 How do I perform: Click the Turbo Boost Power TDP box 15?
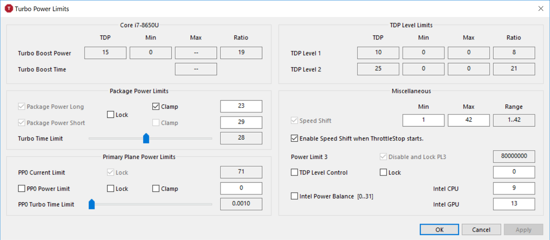coord(105,53)
